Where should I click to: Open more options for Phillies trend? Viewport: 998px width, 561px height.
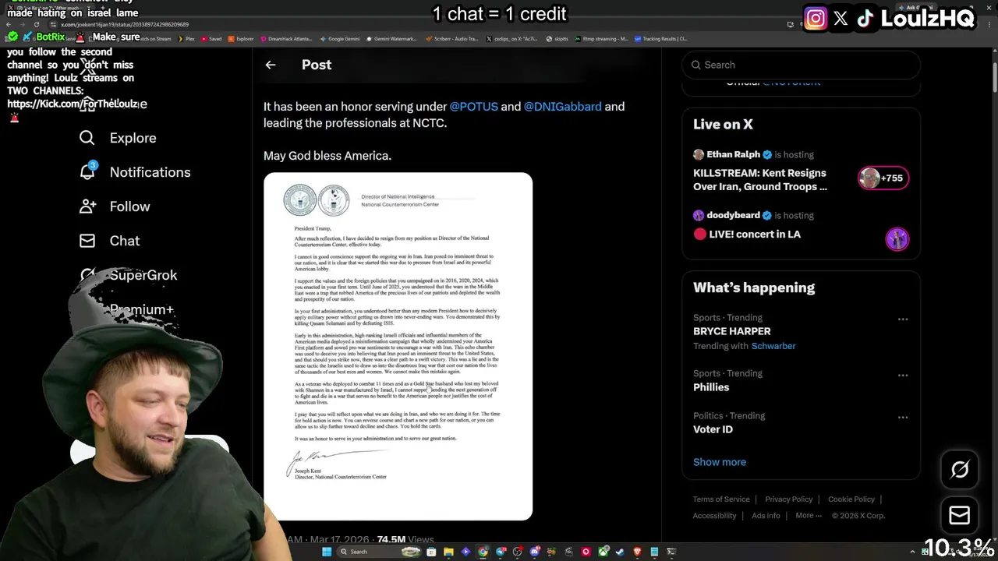(x=902, y=376)
